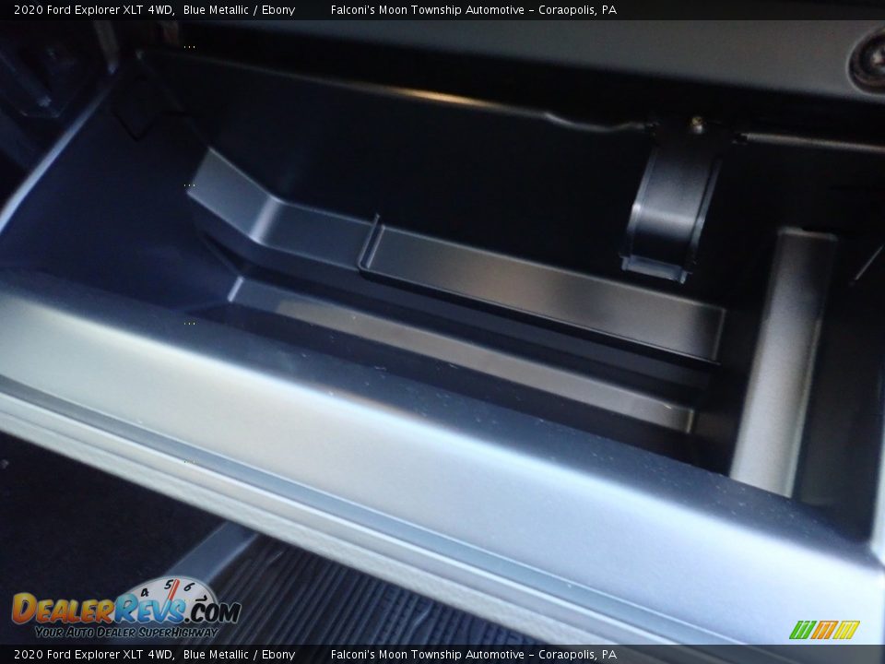
Task: Click the tri-color stripes watermark logo
Action: pos(825,630)
